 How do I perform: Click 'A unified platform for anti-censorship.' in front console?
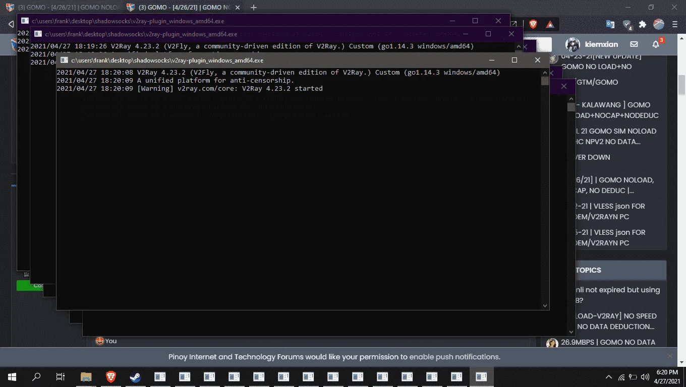tap(215, 81)
